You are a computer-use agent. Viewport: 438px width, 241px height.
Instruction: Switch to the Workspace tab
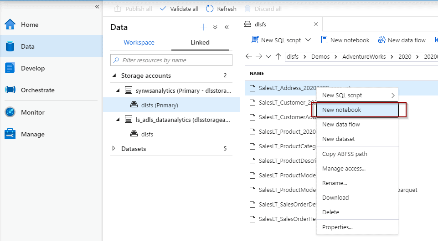[139, 42]
